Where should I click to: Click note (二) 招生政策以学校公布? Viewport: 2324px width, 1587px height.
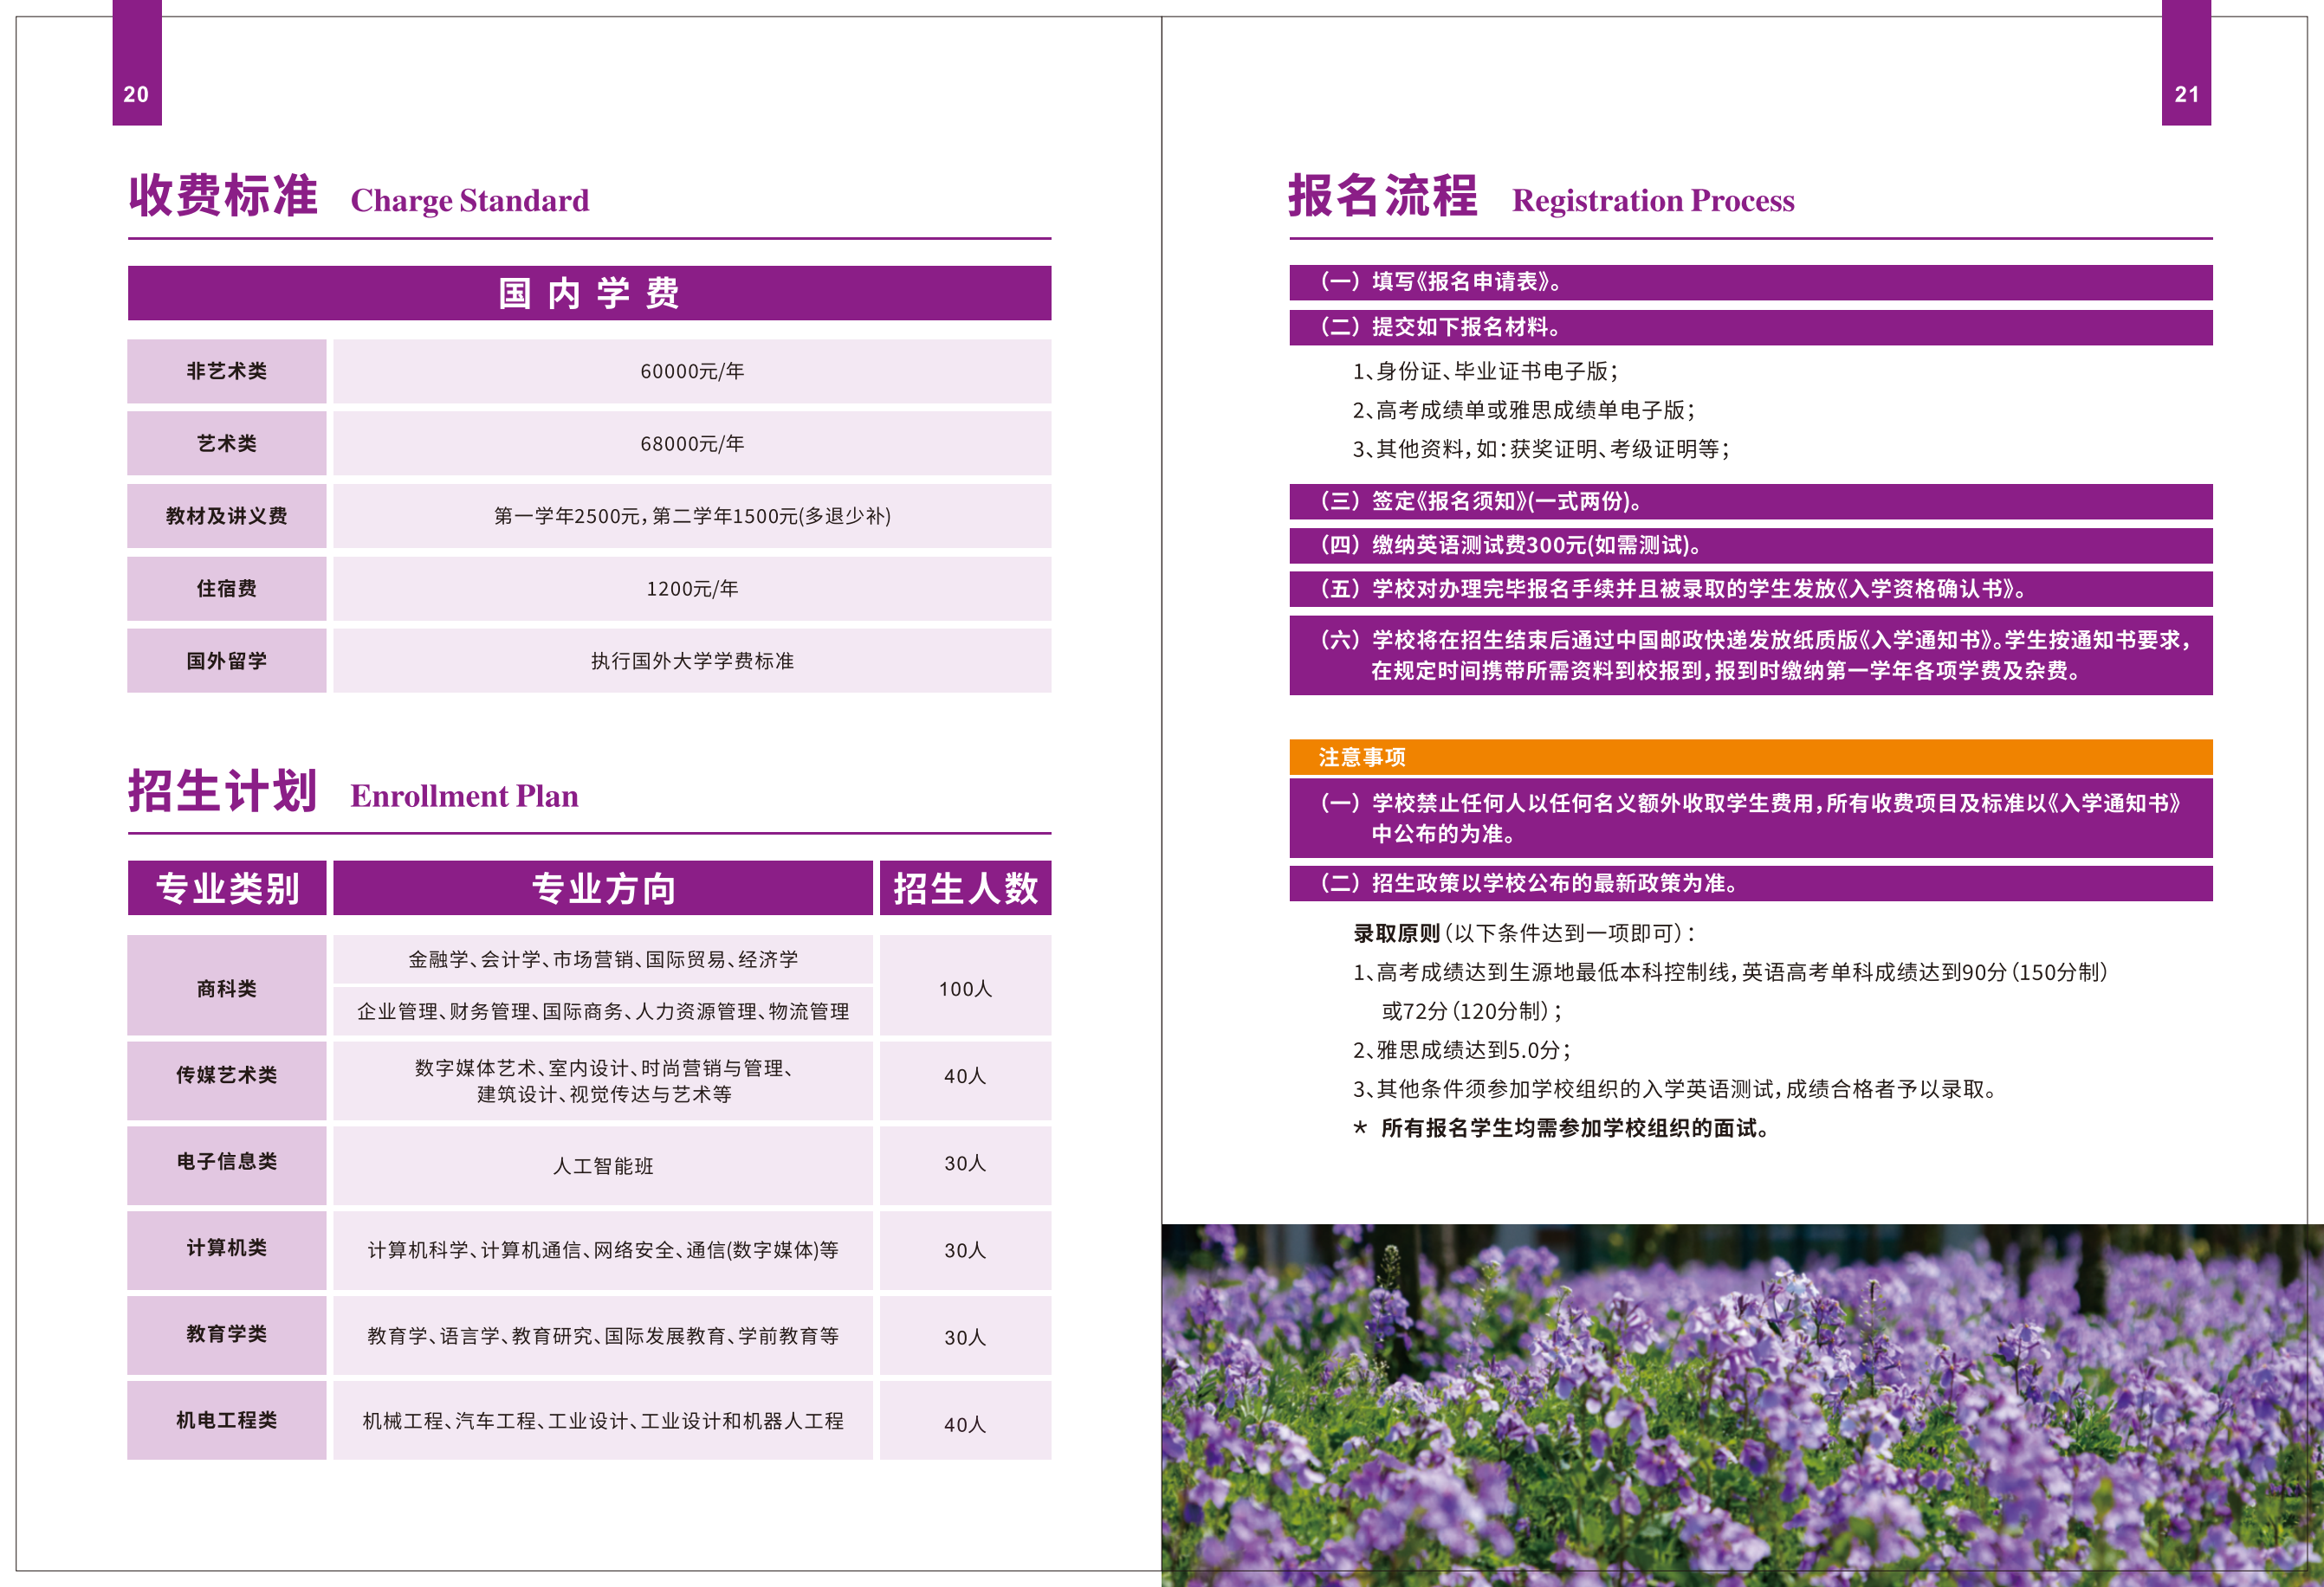pyautogui.click(x=1751, y=883)
